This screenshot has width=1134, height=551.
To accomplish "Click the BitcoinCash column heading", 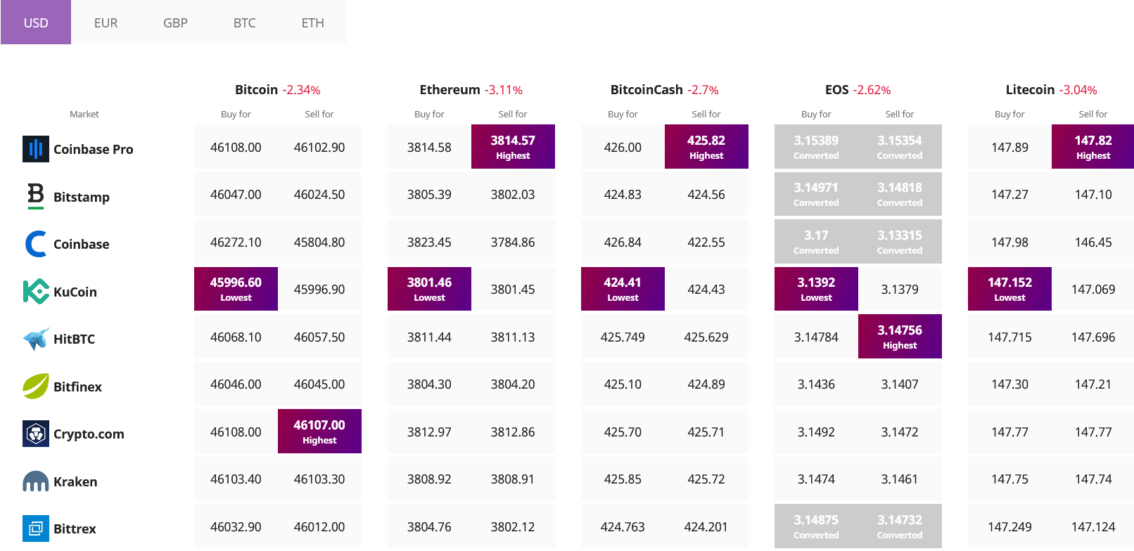I will 646,89.
